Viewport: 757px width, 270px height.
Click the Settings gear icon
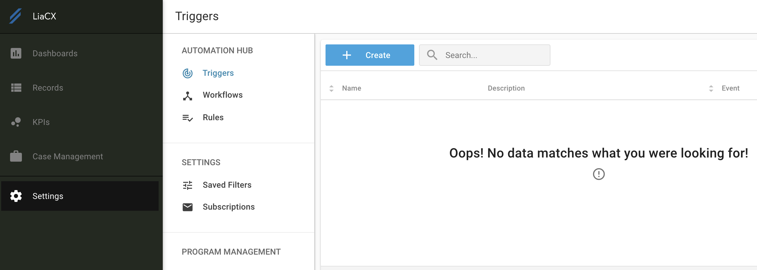pos(16,196)
